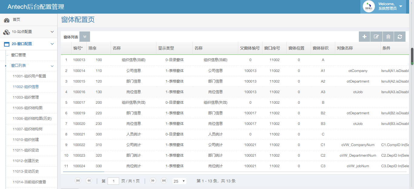414x189 pixels.
Task: Open the system admin user dropdown
Action: point(401,6)
